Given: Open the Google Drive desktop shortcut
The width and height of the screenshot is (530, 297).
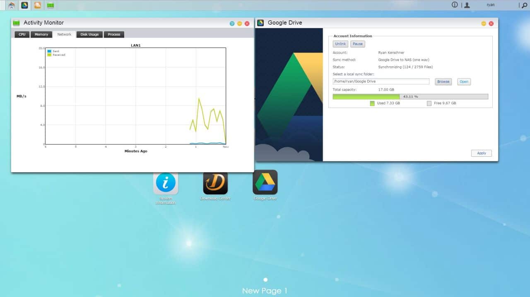Looking at the screenshot, I should pyautogui.click(x=265, y=182).
